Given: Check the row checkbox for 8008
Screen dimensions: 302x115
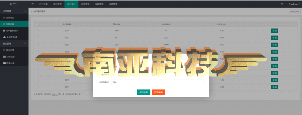Looking at the screenshot, I should tap(37, 52).
